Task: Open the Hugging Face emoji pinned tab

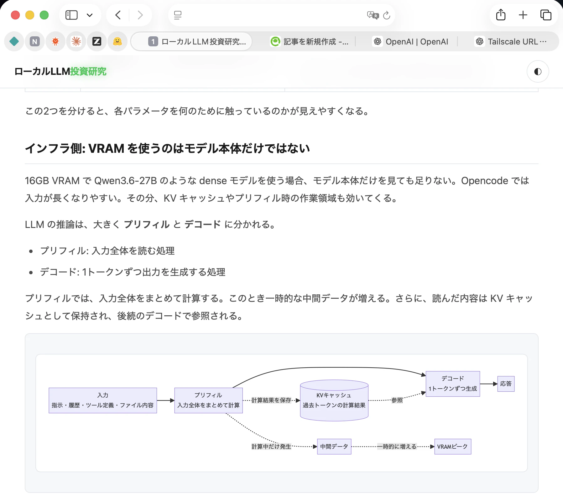Action: pos(117,41)
